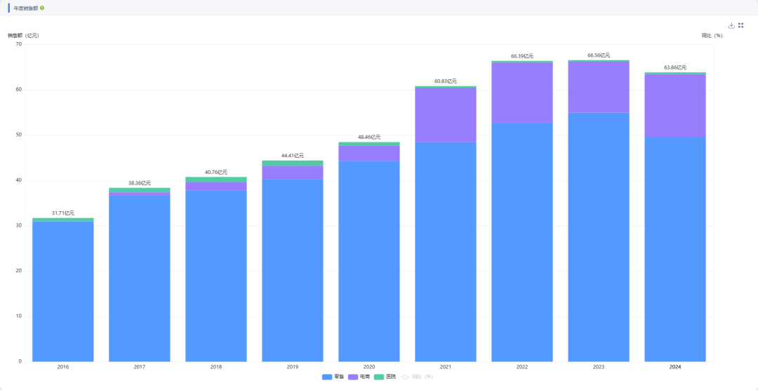The width and height of the screenshot is (758, 390).
Task: Click the 2021 purple 电商 bar segment
Action: pyautogui.click(x=445, y=115)
